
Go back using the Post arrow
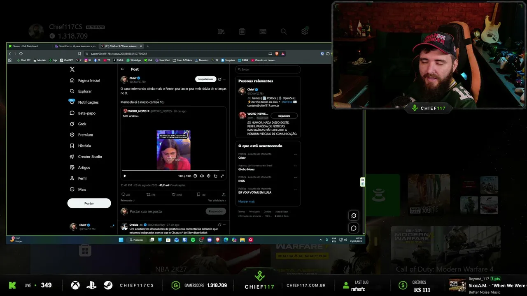pyautogui.click(x=122, y=69)
